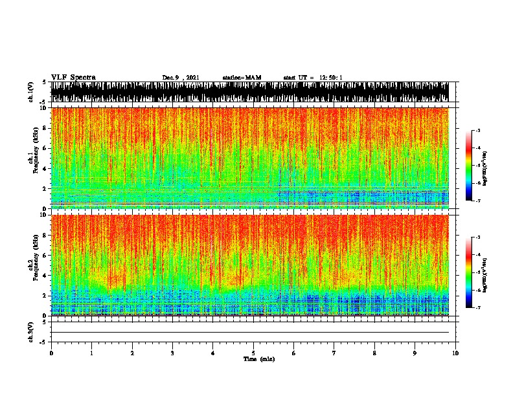Click time axis tick label "3"

click(x=172, y=353)
